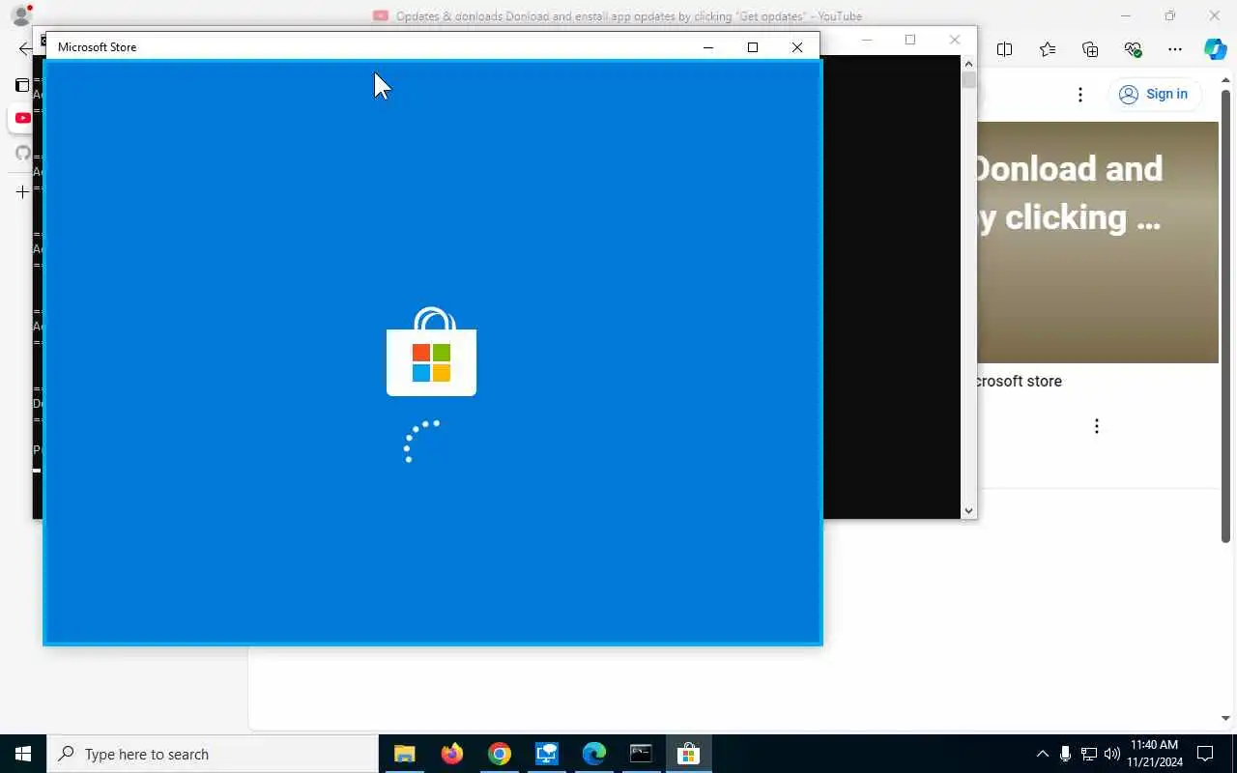Open the Copilot sidebar icon
This screenshot has height=773, width=1237.
coord(1215,49)
